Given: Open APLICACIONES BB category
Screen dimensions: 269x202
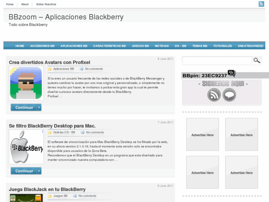Looking at the screenshot, I should click(x=74, y=46).
